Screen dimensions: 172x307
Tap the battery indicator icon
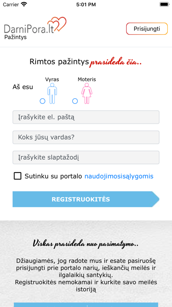tap(165, 4)
